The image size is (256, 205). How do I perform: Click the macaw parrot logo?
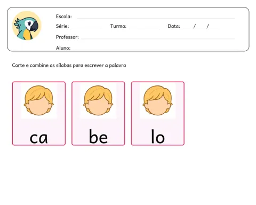(27, 26)
